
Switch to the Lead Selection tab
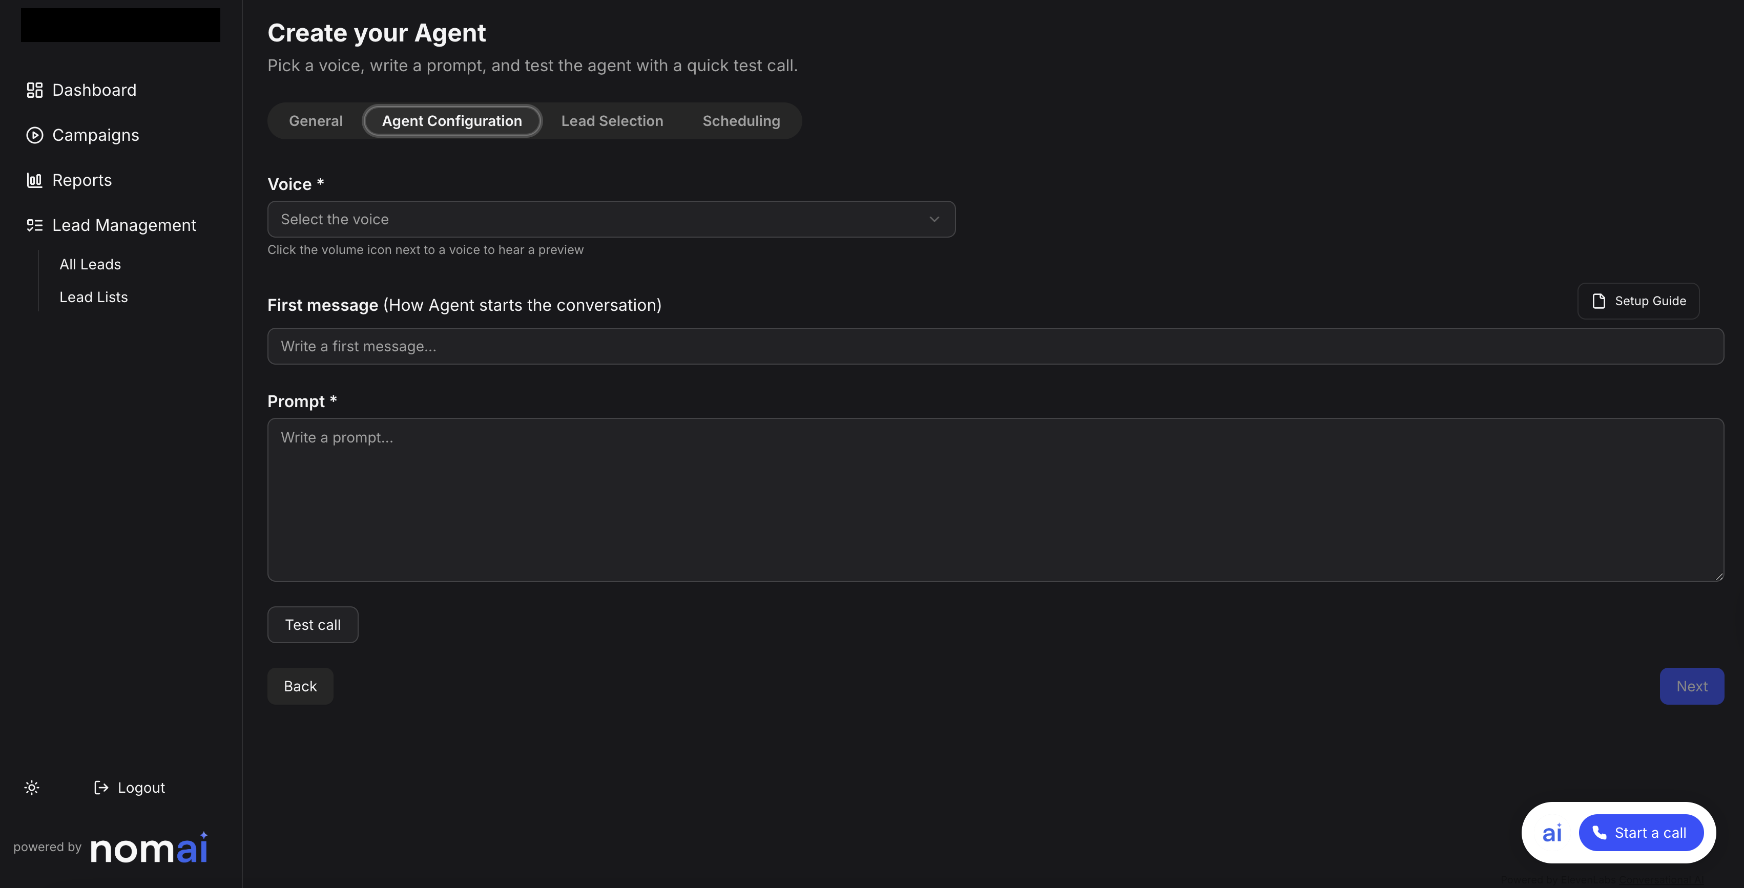(612, 121)
